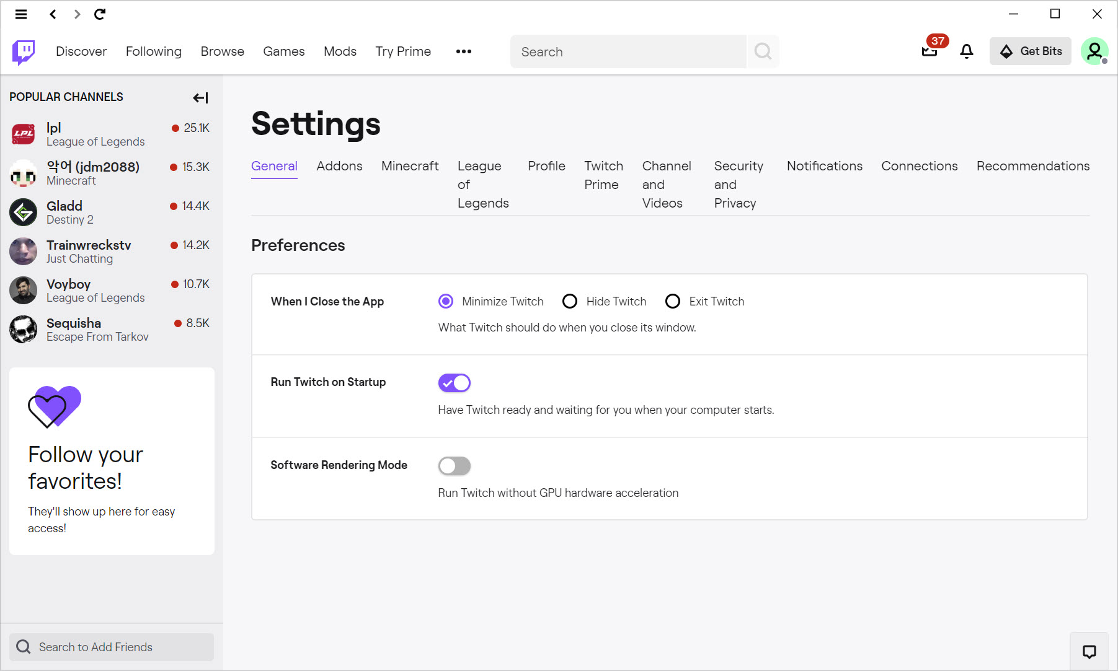1118x671 pixels.
Task: Click the search magnifier button
Action: tap(763, 51)
